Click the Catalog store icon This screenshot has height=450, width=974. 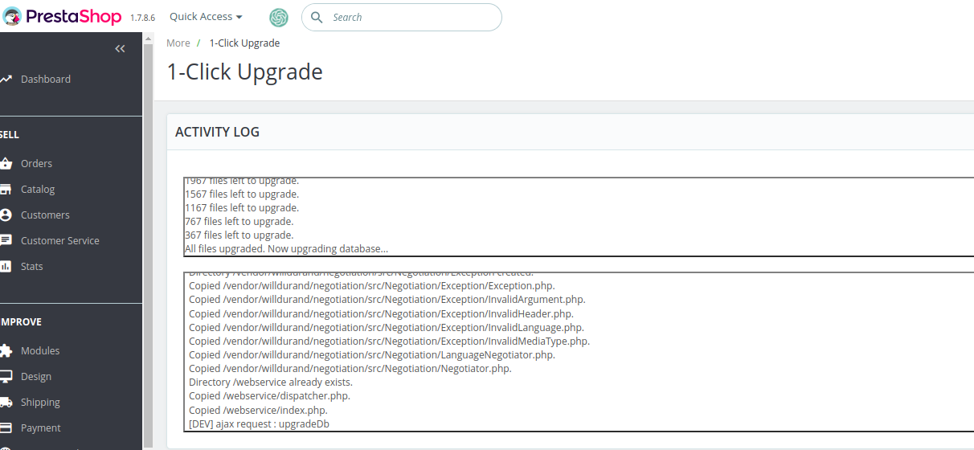pyautogui.click(x=6, y=189)
